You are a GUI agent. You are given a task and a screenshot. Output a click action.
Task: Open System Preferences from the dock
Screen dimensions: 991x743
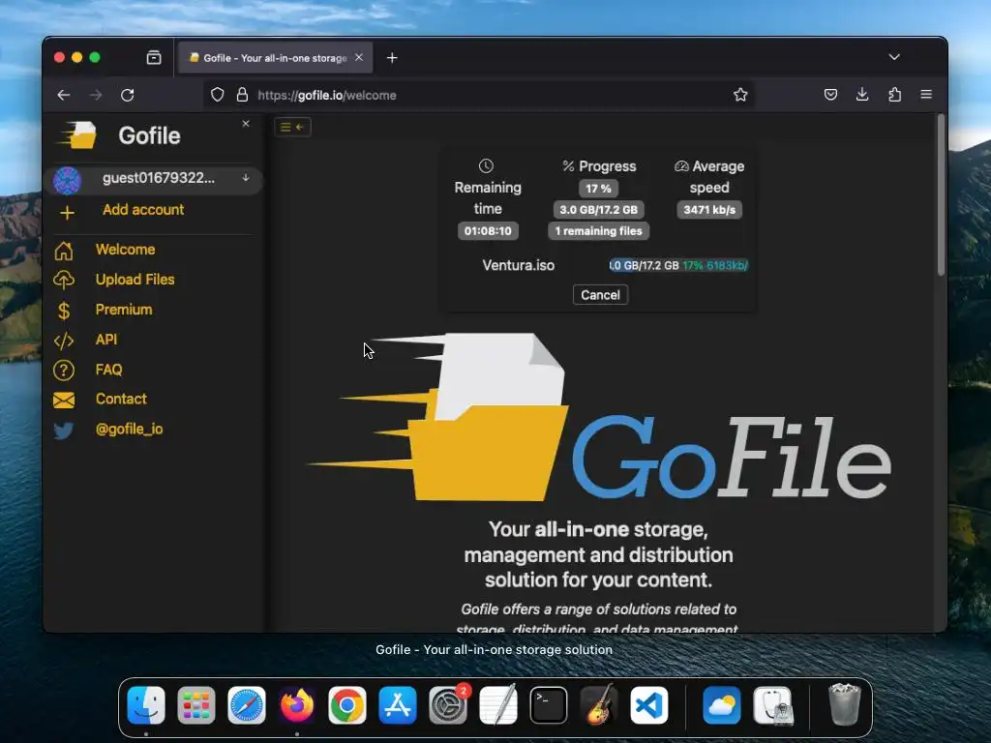(x=448, y=705)
